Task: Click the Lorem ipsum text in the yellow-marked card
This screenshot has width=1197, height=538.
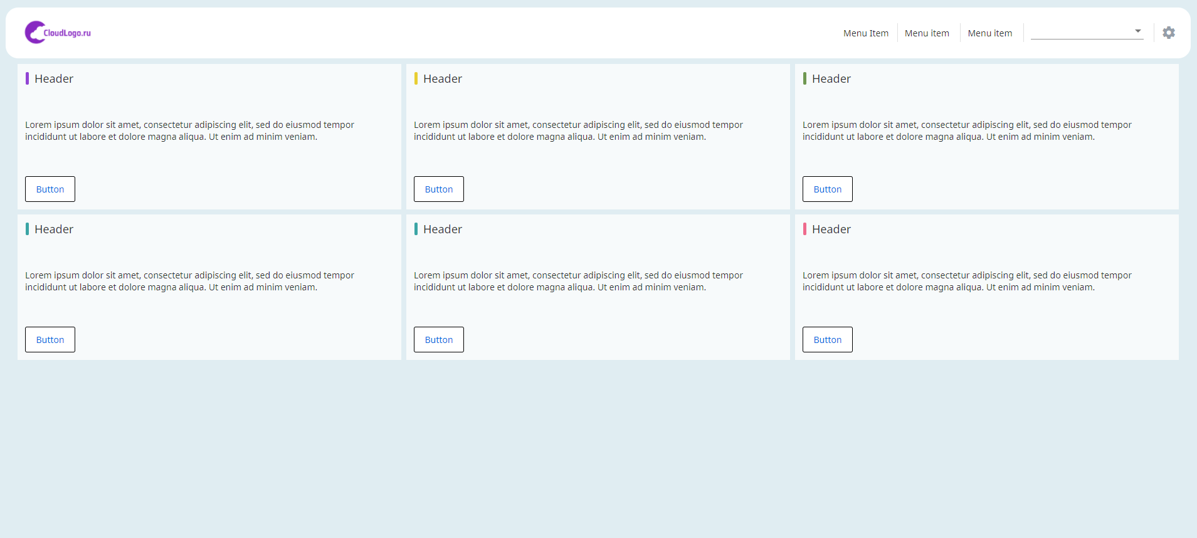Action: (x=577, y=131)
